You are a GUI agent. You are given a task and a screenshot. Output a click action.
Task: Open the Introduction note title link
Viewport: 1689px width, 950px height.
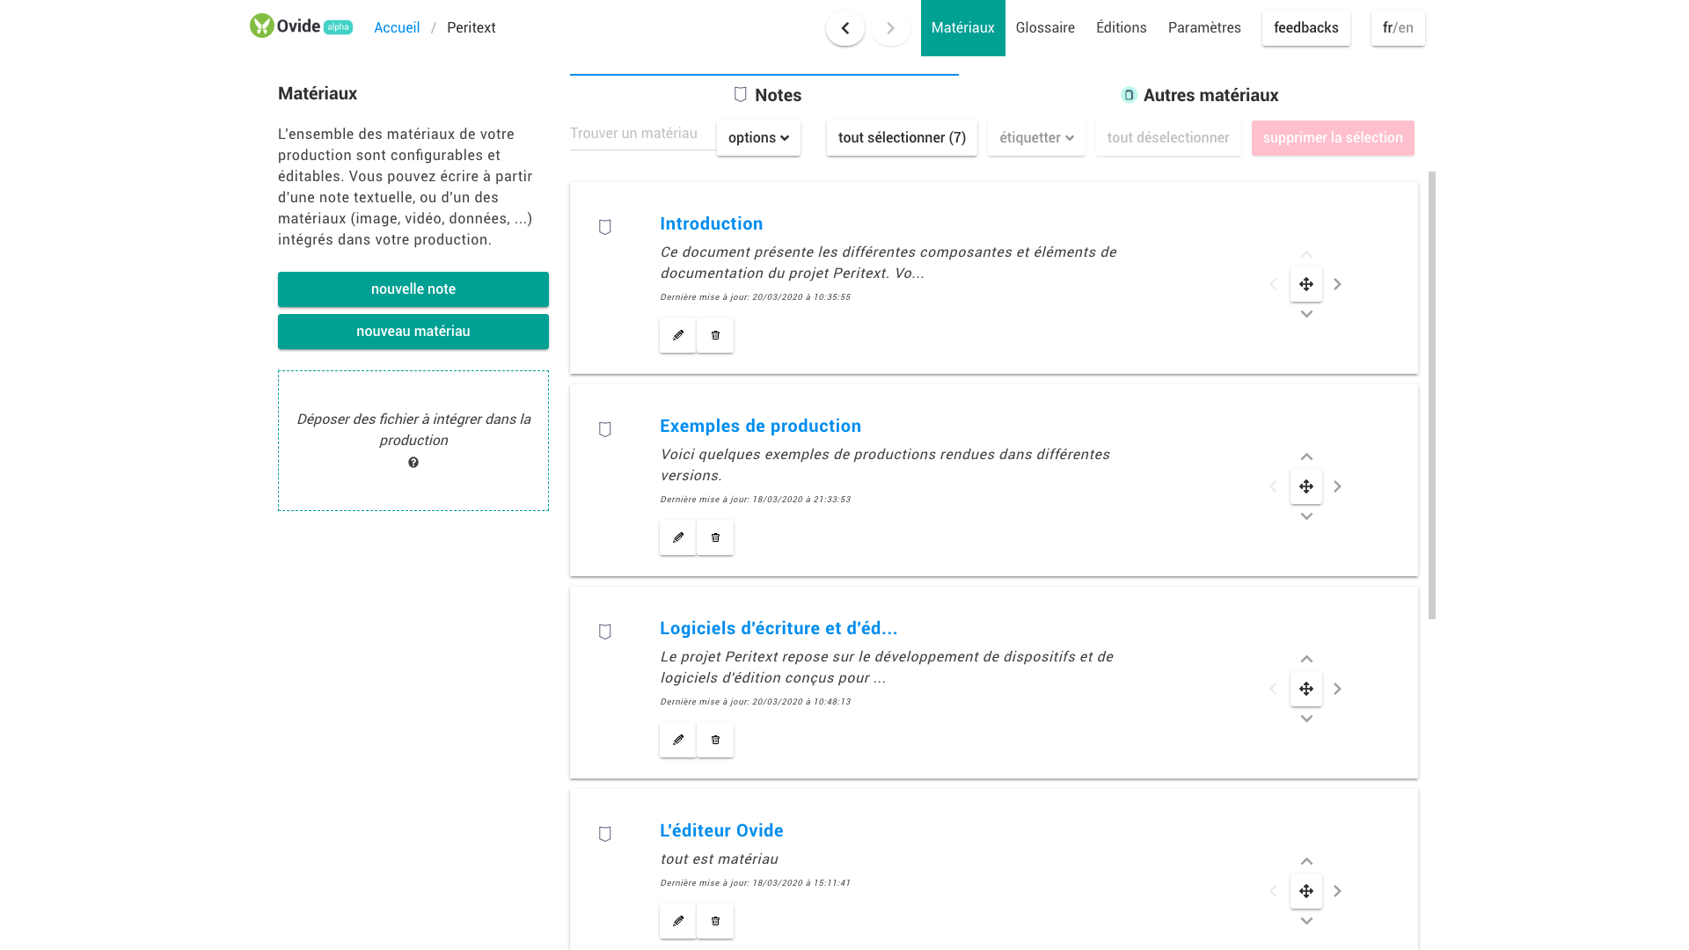(712, 223)
